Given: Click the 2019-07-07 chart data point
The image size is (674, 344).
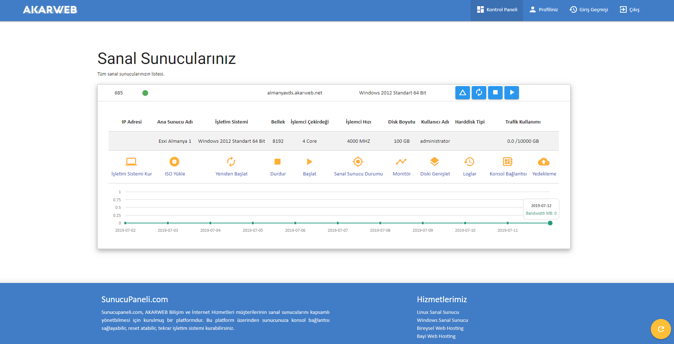Looking at the screenshot, I should (338, 223).
